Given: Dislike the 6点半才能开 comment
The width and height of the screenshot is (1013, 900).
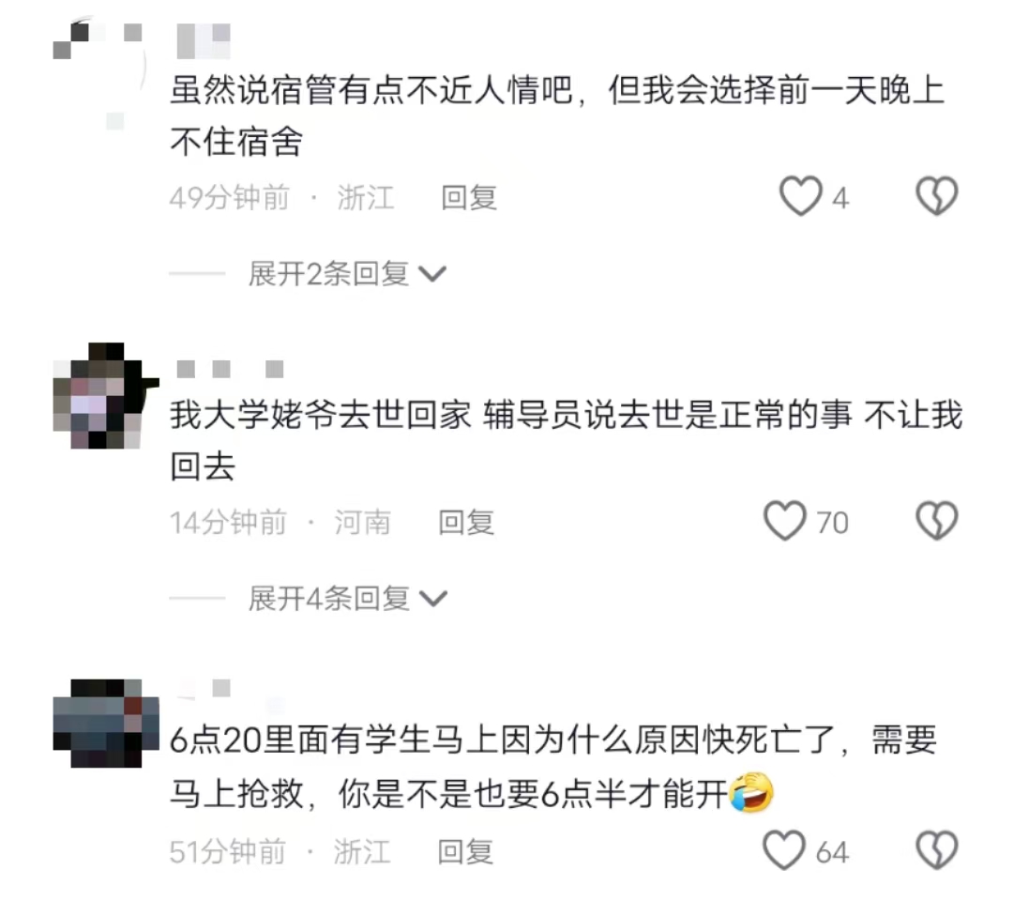Looking at the screenshot, I should 937,850.
